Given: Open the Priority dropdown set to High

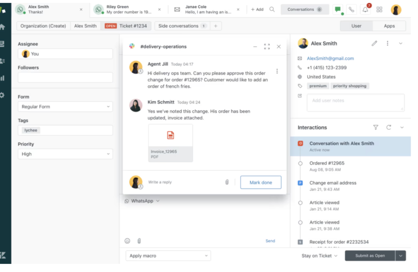Looking at the screenshot, I should click(65, 154).
